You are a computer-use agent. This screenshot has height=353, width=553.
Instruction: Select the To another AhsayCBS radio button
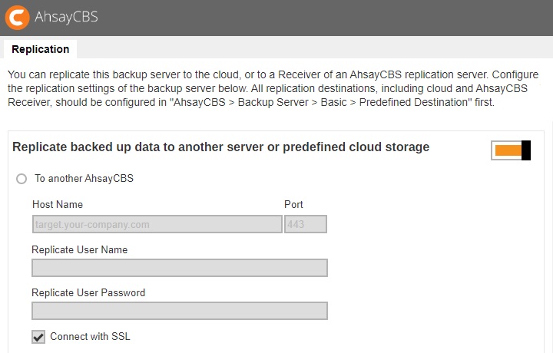click(x=22, y=179)
